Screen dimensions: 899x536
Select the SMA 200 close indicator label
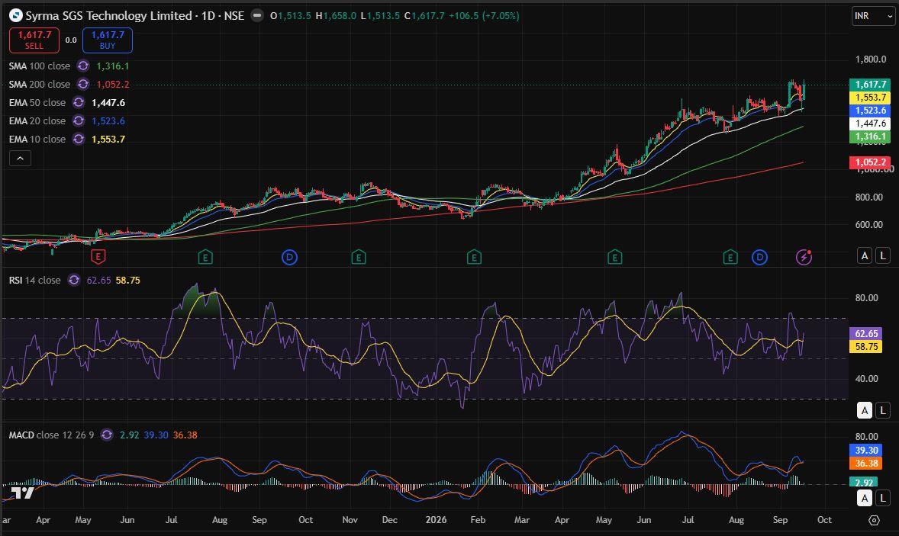[x=40, y=84]
